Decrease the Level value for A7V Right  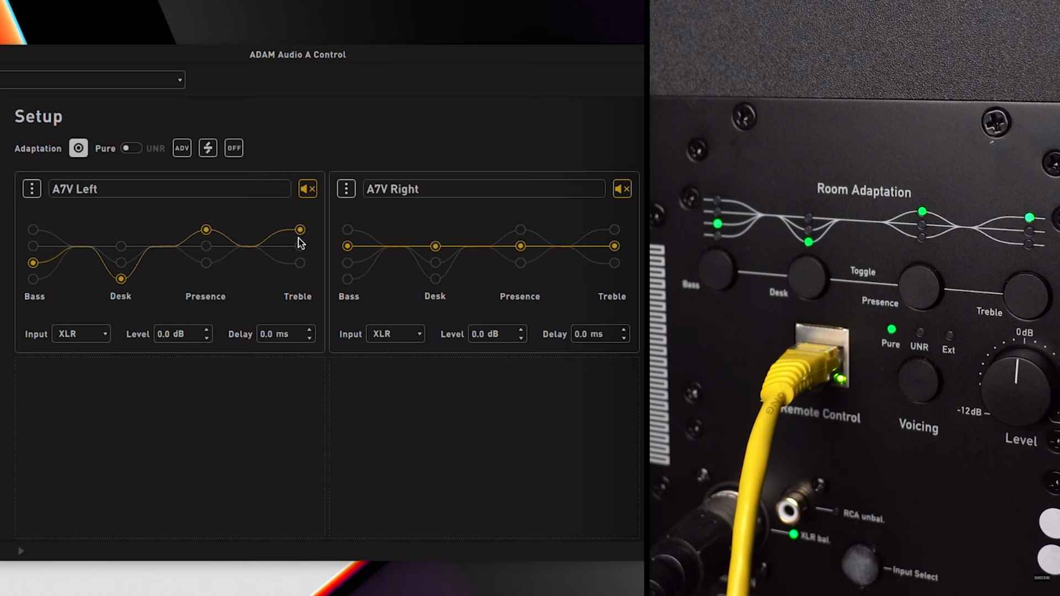(x=521, y=338)
